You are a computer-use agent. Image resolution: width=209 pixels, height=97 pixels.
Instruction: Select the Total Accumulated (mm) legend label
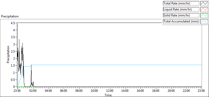181,21
